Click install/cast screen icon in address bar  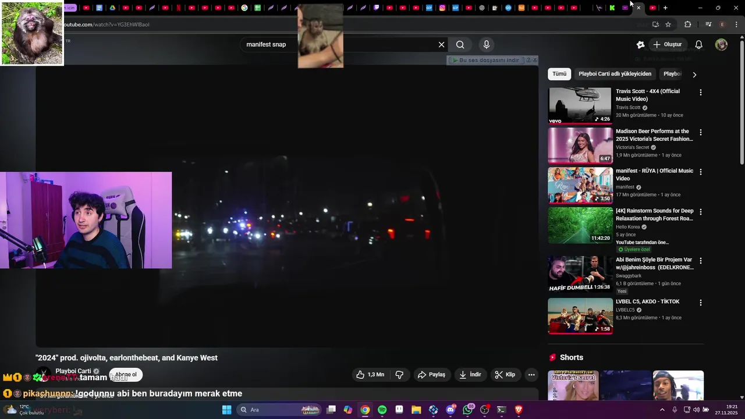click(x=655, y=24)
